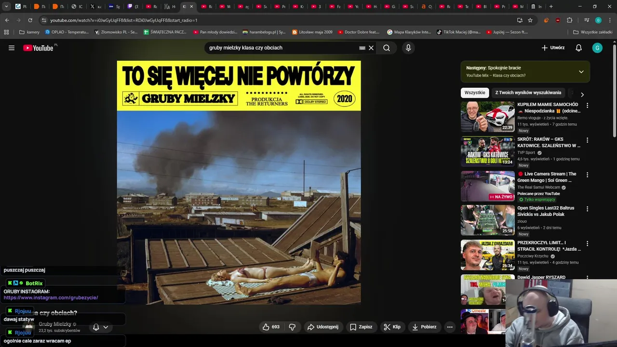The height and width of the screenshot is (347, 617).
Task: Open the install app icon in the address bar
Action: (x=520, y=20)
